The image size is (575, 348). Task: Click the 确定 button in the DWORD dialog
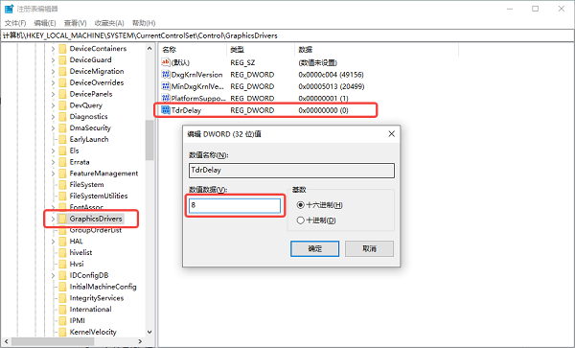pos(314,248)
